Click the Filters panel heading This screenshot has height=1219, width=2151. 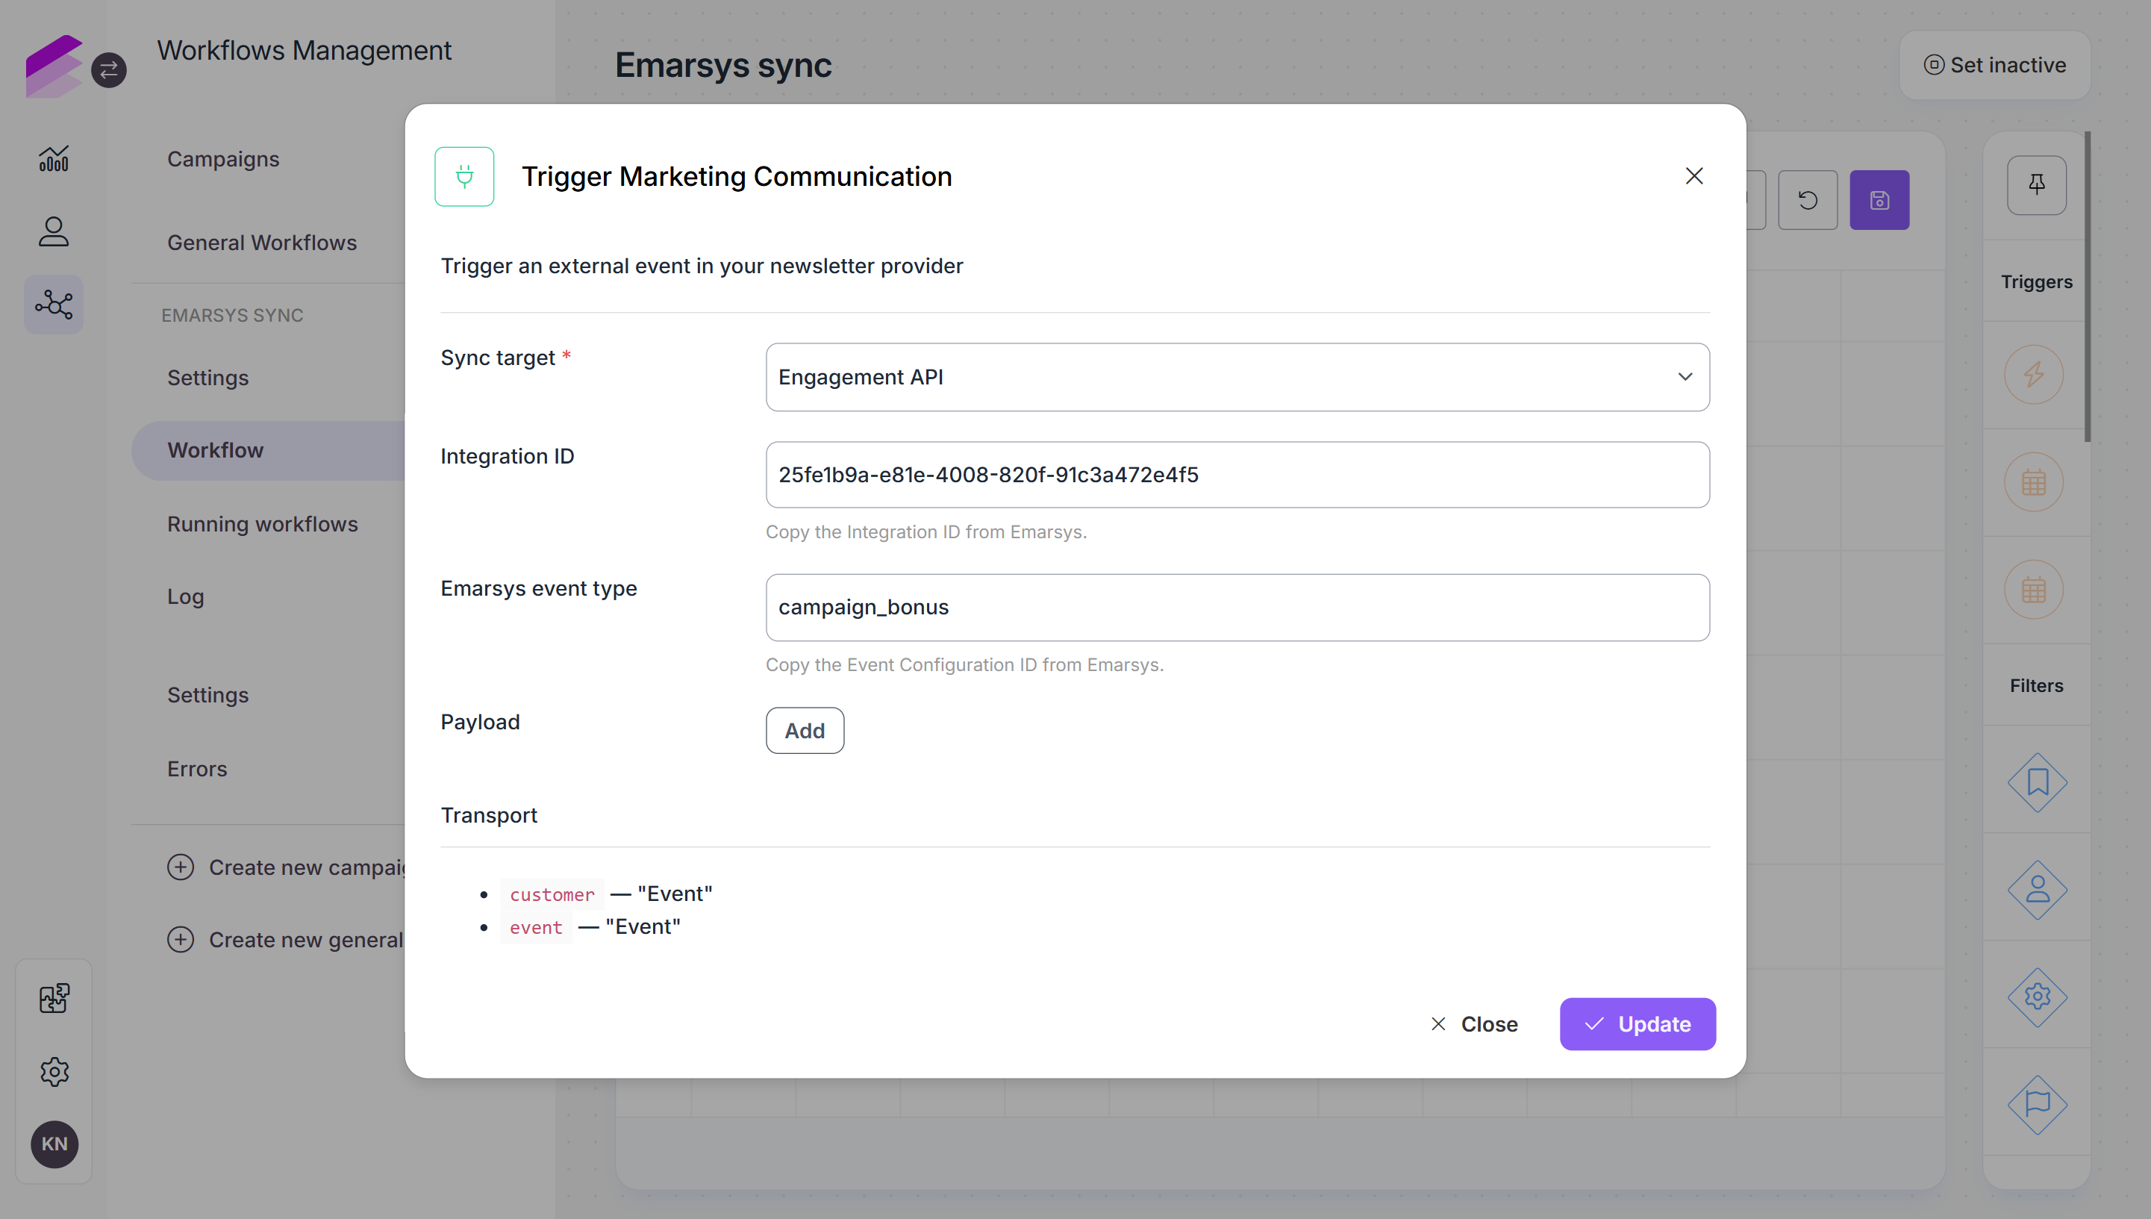[x=2036, y=686]
